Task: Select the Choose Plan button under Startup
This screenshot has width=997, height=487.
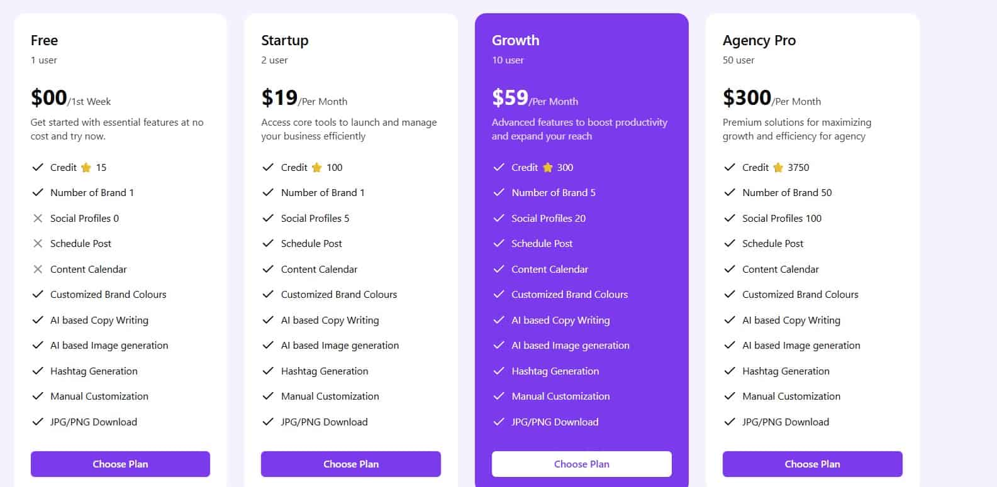Action: 350,464
